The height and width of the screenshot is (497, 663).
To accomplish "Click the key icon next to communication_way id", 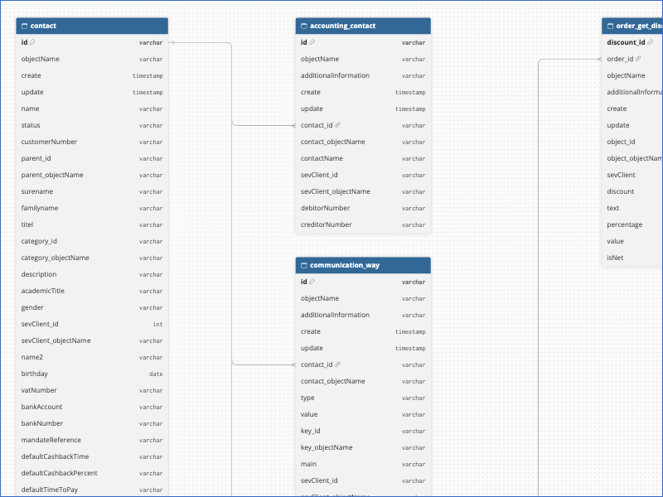I will click(312, 282).
